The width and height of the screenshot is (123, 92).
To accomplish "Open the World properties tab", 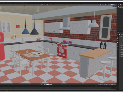I will 118,44.
